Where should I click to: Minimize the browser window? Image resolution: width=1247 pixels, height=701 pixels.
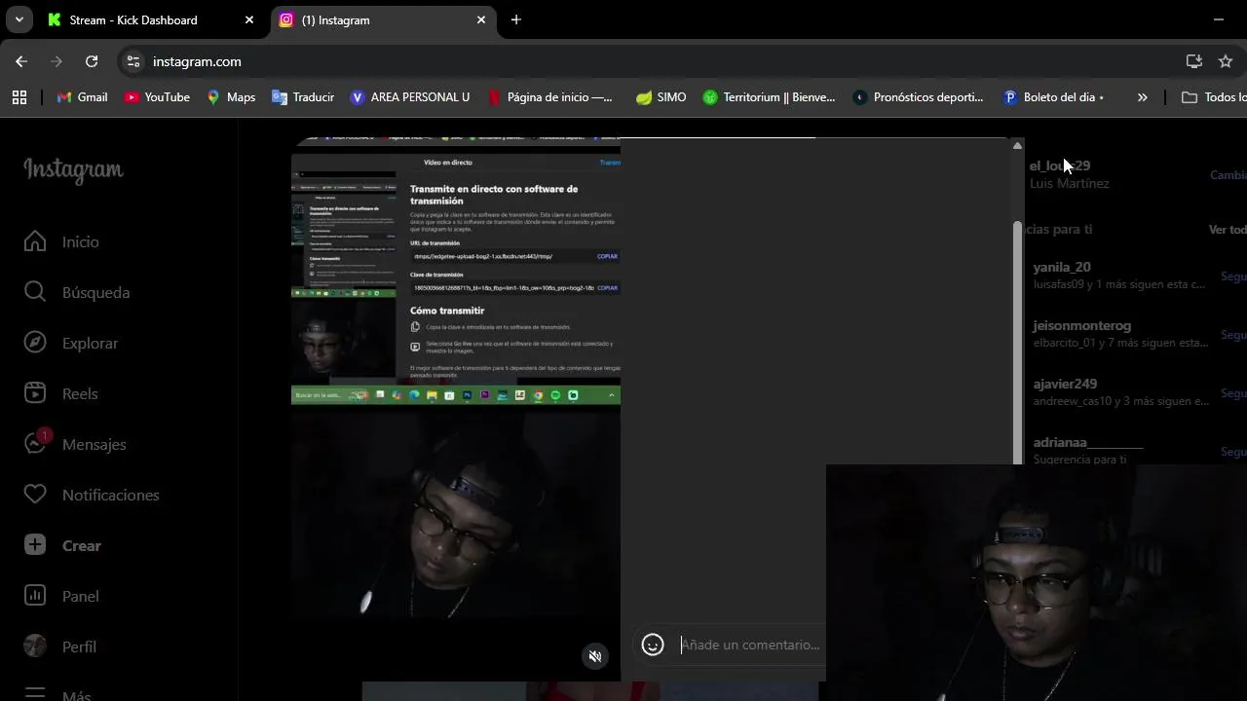coord(1219,19)
